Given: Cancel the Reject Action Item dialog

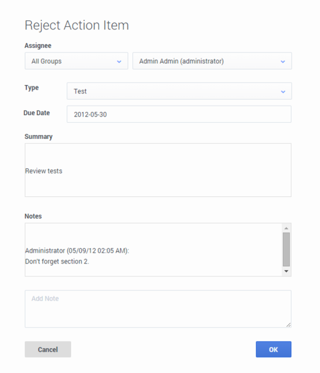Looking at the screenshot, I should tap(48, 349).
